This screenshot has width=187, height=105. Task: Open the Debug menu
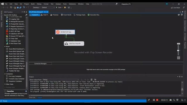coord(39,4)
